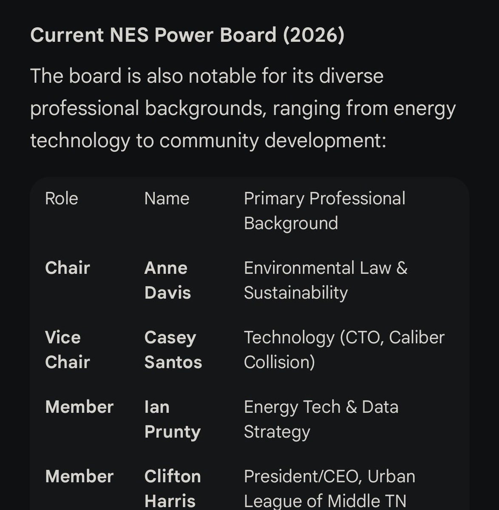Screen dimensions: 499x510
Task: Click President/CEO, Urban League of Middle TN
Action: (x=329, y=488)
